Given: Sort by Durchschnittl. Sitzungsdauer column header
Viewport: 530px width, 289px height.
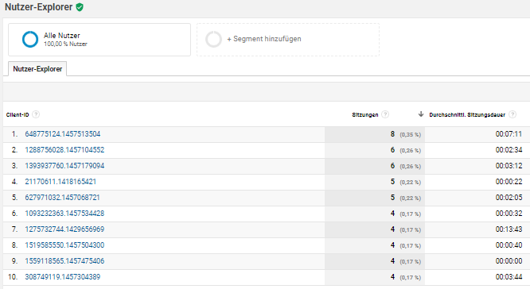Looking at the screenshot, I should (467, 114).
